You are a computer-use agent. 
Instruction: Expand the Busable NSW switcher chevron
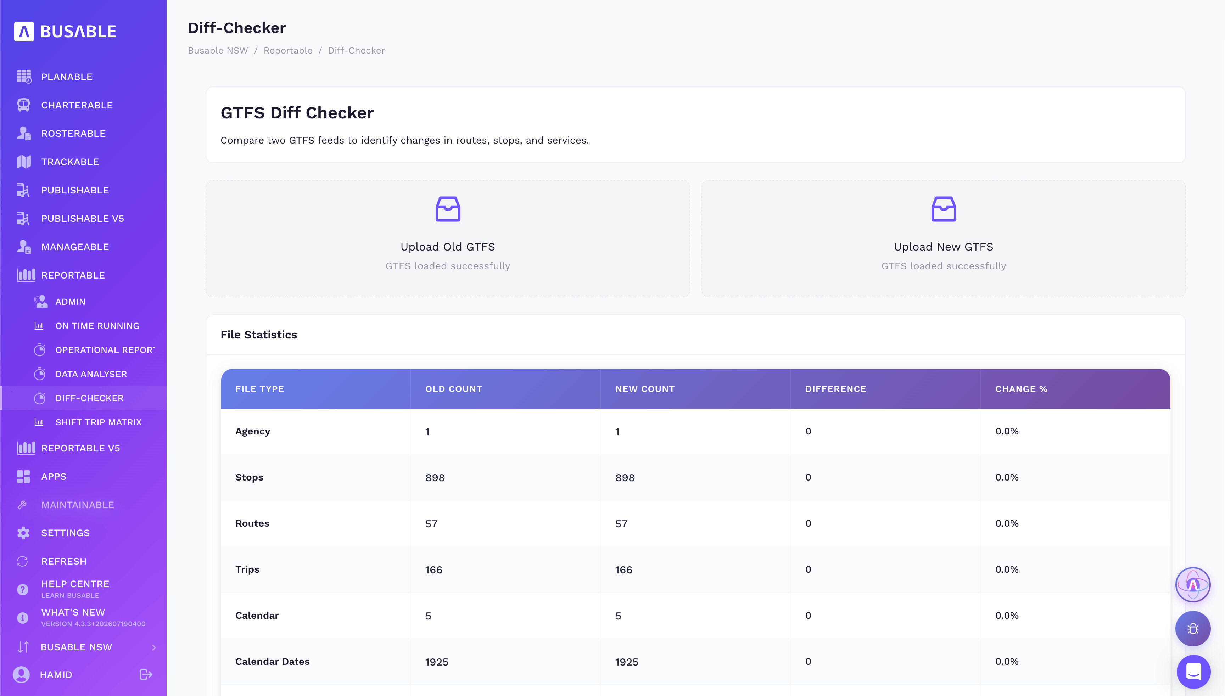pyautogui.click(x=153, y=647)
